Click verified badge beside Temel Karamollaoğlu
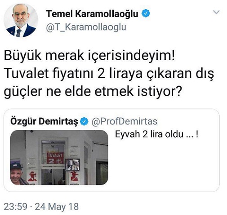 tap(146, 13)
